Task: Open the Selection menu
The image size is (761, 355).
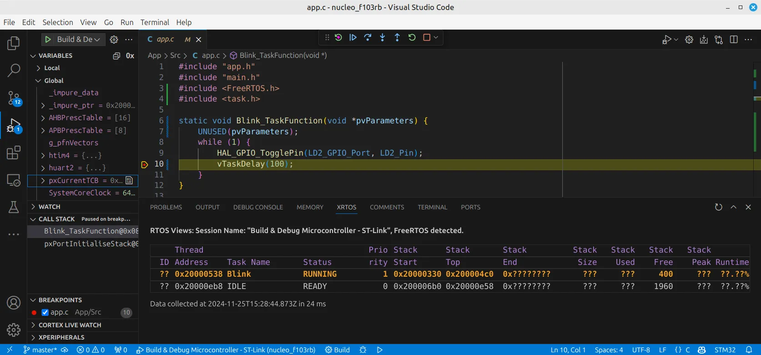Action: coord(58,22)
